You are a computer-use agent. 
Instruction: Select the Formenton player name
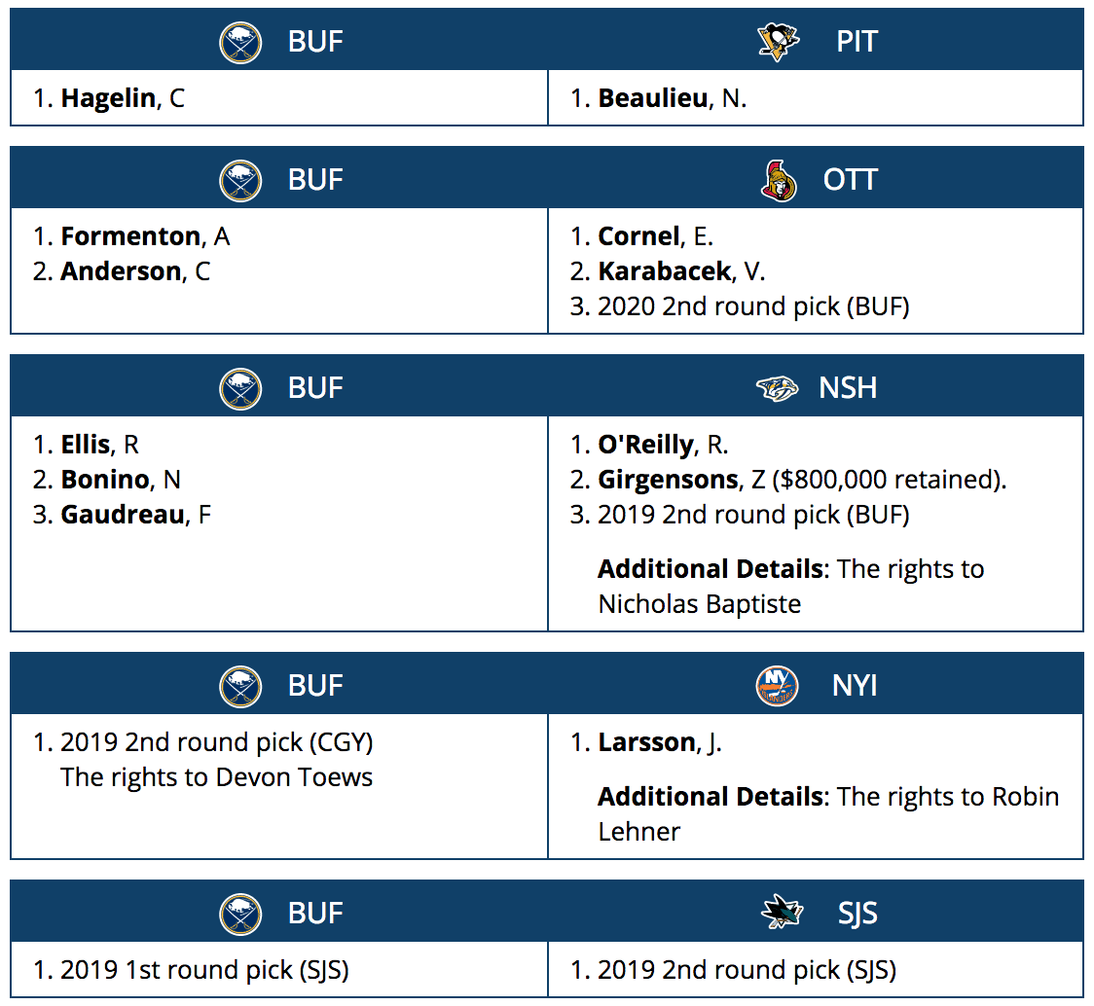coord(130,236)
